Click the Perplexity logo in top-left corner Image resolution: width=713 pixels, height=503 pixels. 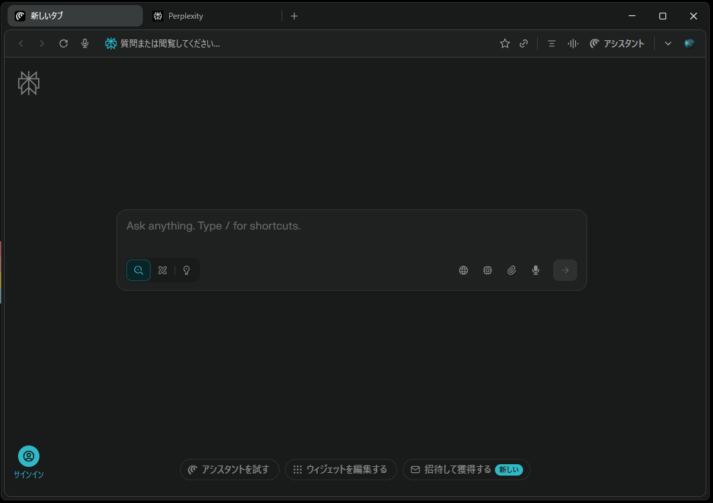pos(29,83)
